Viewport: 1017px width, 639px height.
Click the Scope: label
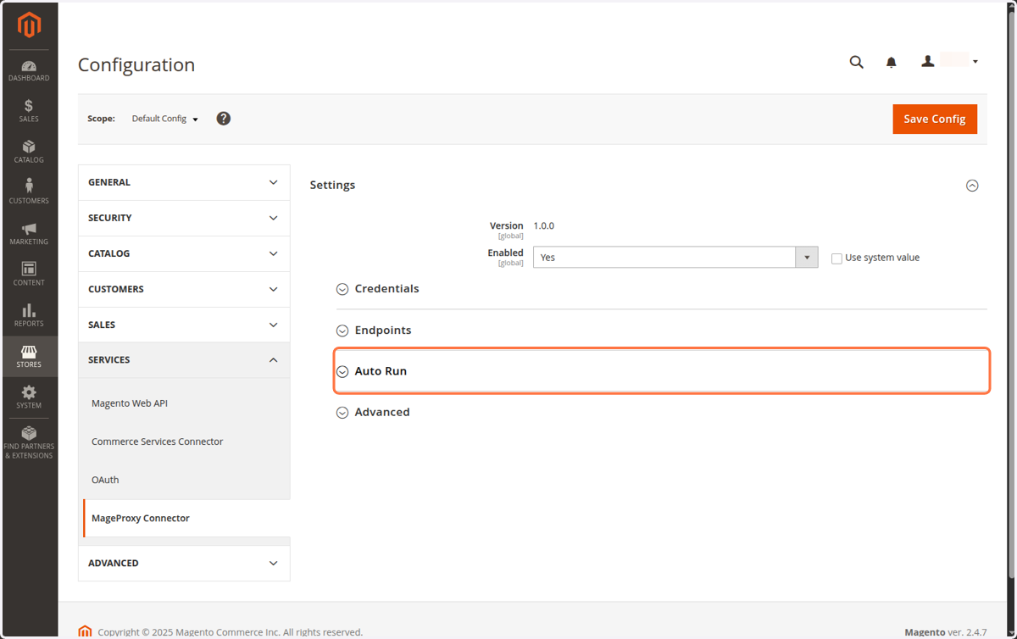[x=101, y=119]
